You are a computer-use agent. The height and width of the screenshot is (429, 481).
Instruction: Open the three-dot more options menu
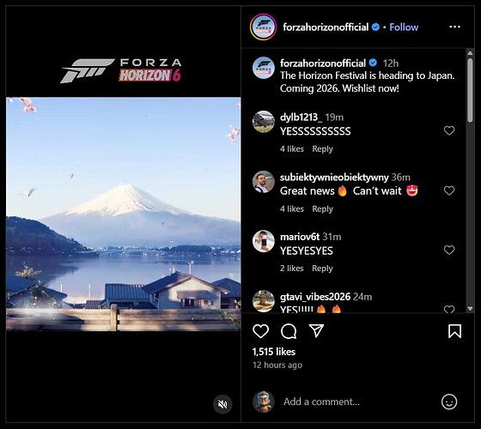click(x=454, y=27)
